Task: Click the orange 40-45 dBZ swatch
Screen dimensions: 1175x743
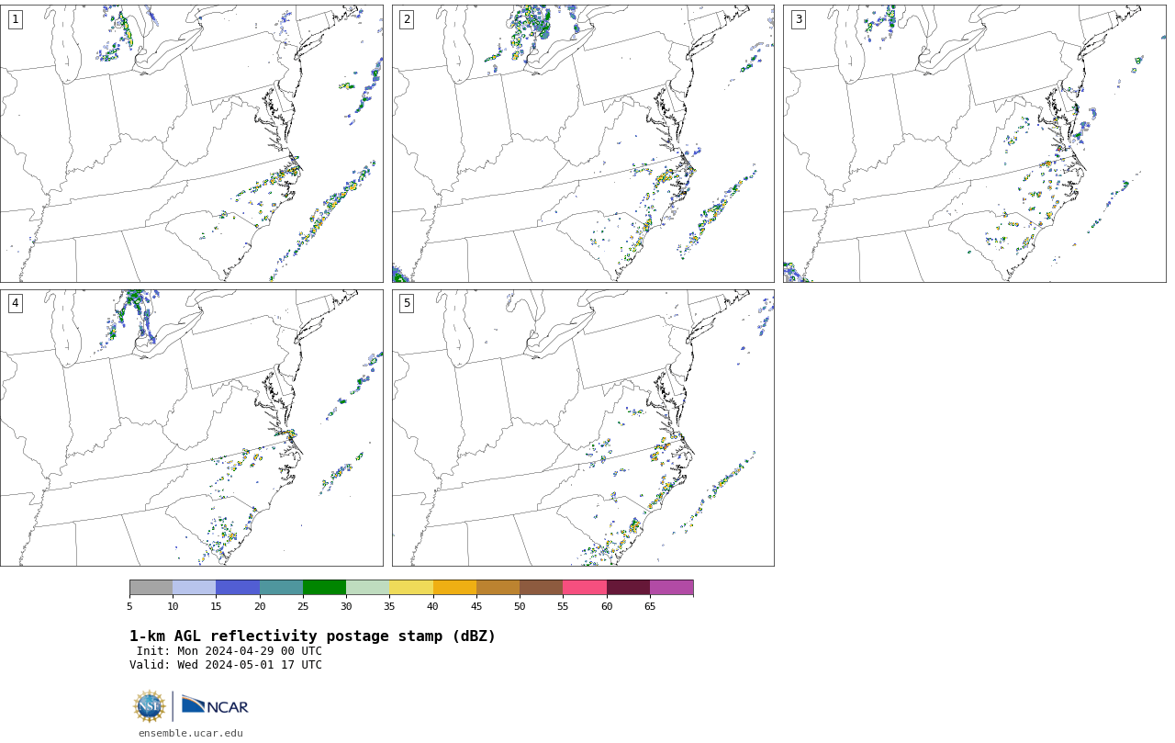Action: click(454, 588)
